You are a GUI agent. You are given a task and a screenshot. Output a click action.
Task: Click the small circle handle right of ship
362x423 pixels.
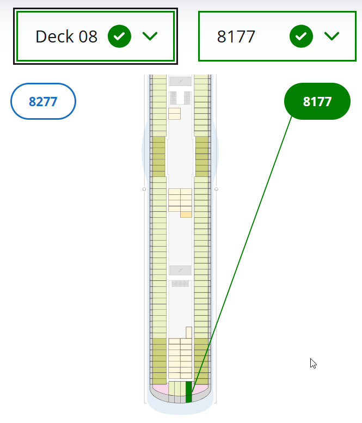point(217,189)
